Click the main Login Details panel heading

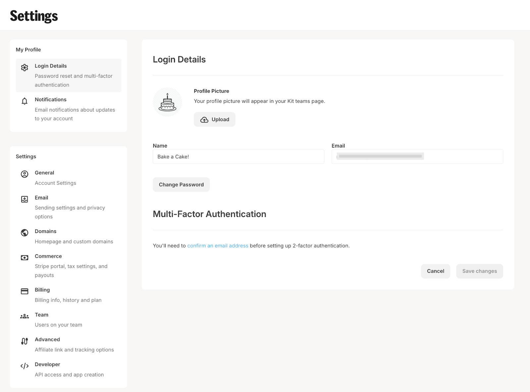point(179,60)
